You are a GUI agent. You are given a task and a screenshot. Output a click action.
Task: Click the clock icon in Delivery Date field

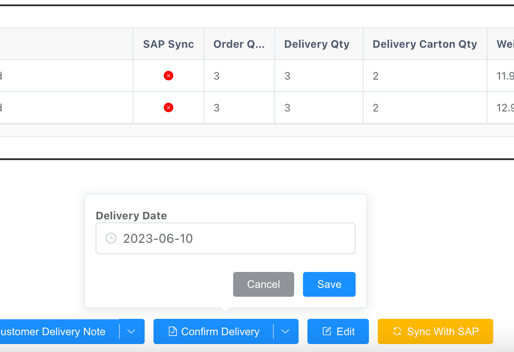point(111,238)
